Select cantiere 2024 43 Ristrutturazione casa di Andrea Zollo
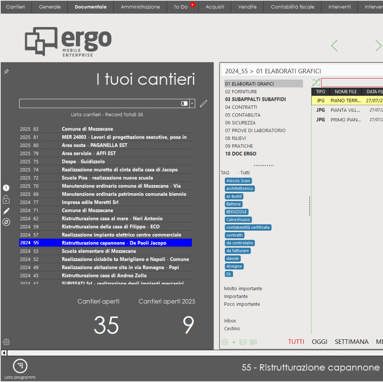 pos(105,275)
